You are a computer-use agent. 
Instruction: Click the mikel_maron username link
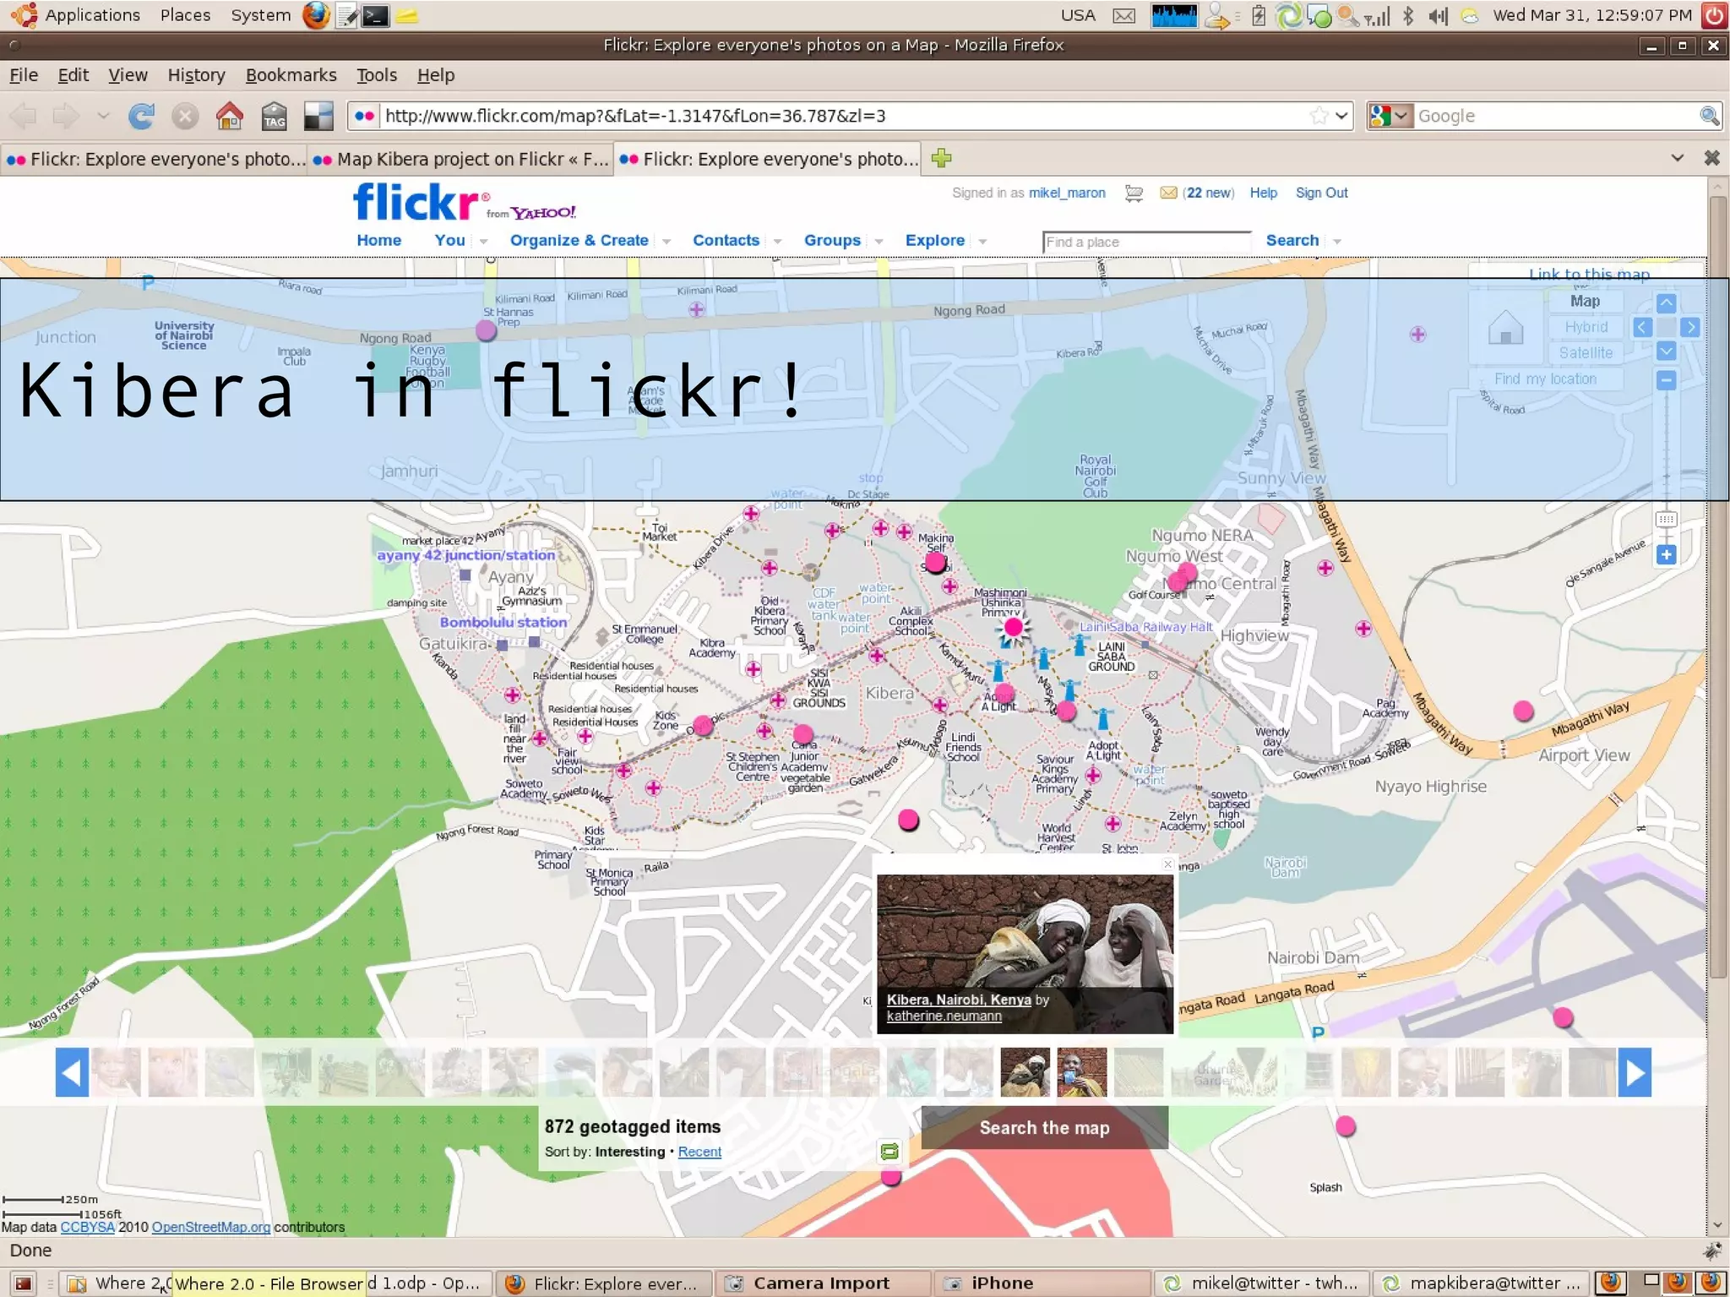pyautogui.click(x=1066, y=193)
